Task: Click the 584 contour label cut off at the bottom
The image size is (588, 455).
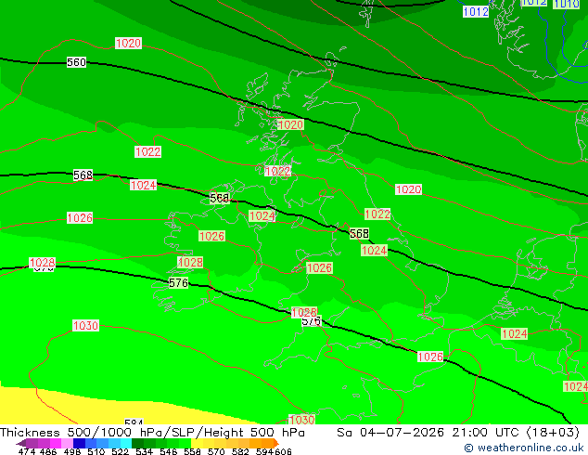Action: coord(134,422)
